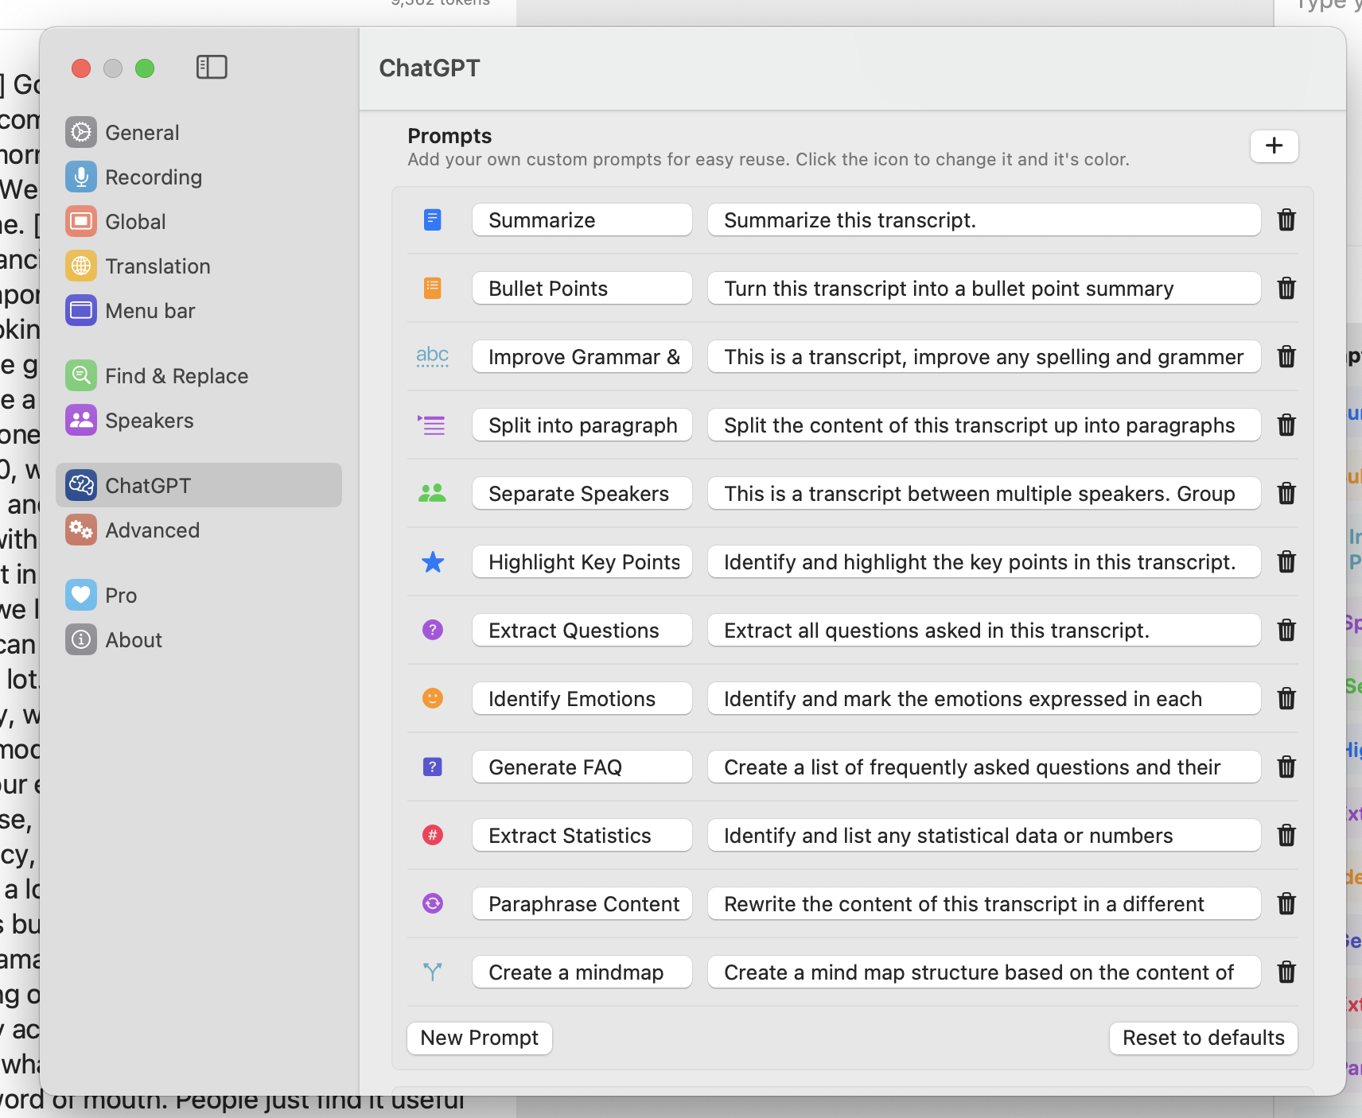Delete the Bullet Points prompt

1286,288
